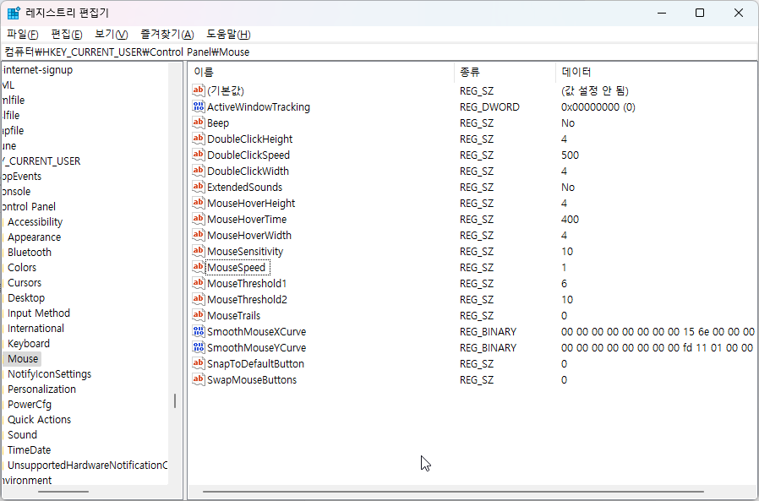Click the binary icon beside SmoothMouseXCurve
The image size is (759, 501).
tap(198, 331)
